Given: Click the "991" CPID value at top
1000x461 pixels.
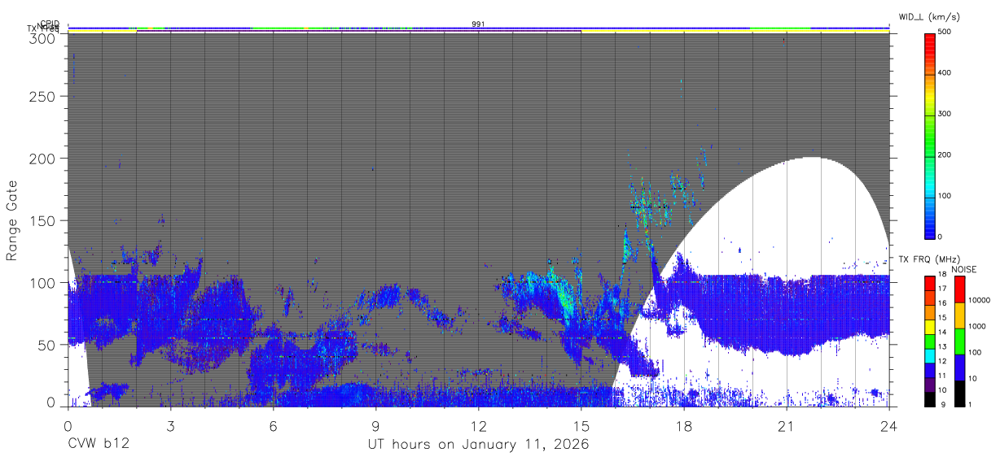Looking at the screenshot, I should click(x=478, y=24).
